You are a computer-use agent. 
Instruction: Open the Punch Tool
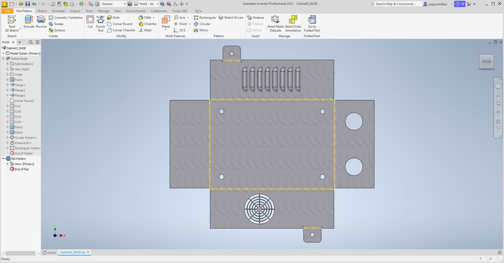click(101, 24)
